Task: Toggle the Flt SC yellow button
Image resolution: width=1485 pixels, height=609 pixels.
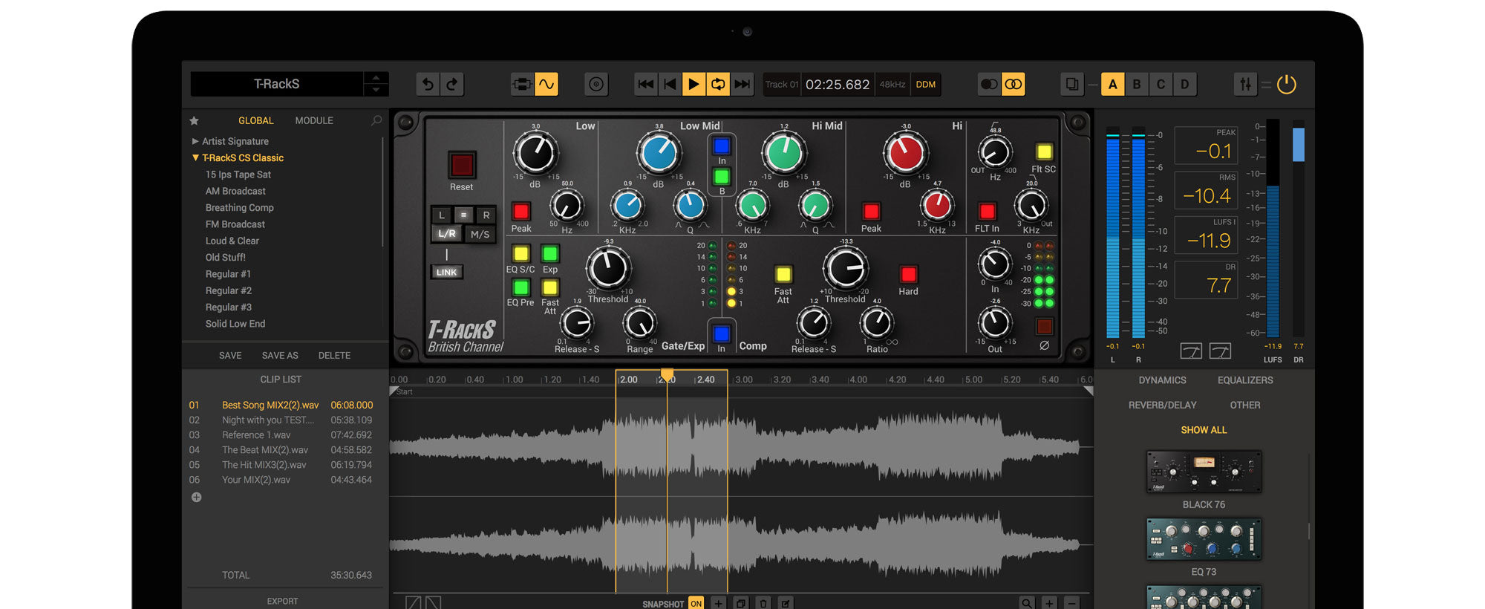Action: pos(1044,152)
